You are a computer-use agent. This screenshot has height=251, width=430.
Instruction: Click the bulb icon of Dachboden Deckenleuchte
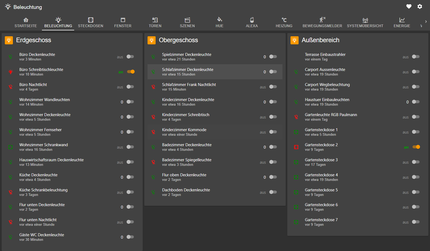click(153, 192)
